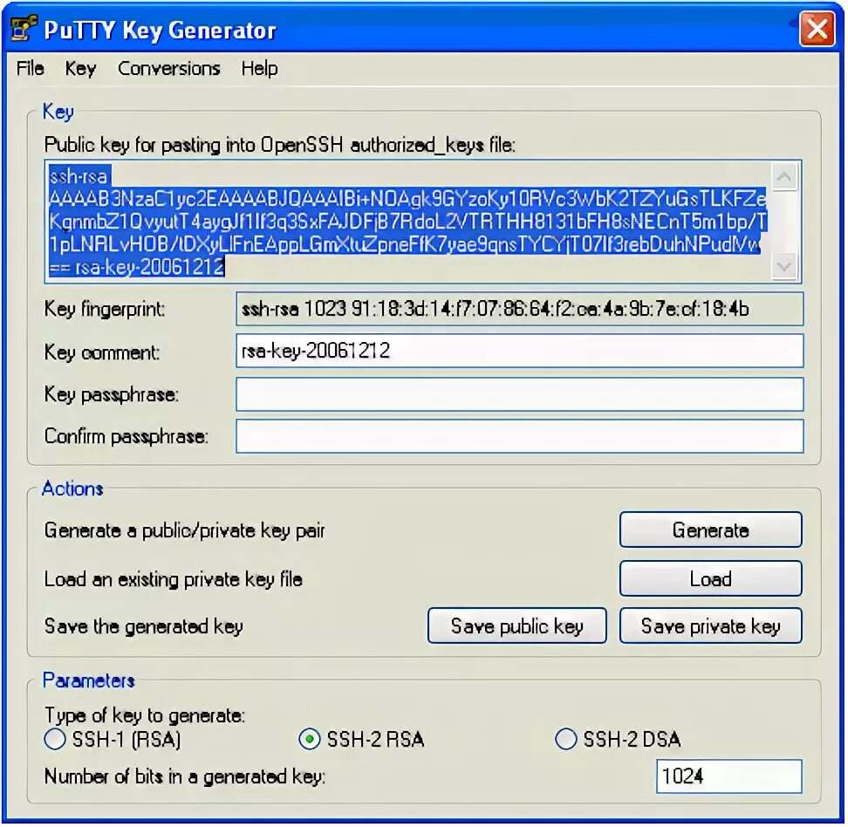848x827 pixels.
Task: Click the public key box scroll-up arrow
Action: pyautogui.click(x=784, y=177)
